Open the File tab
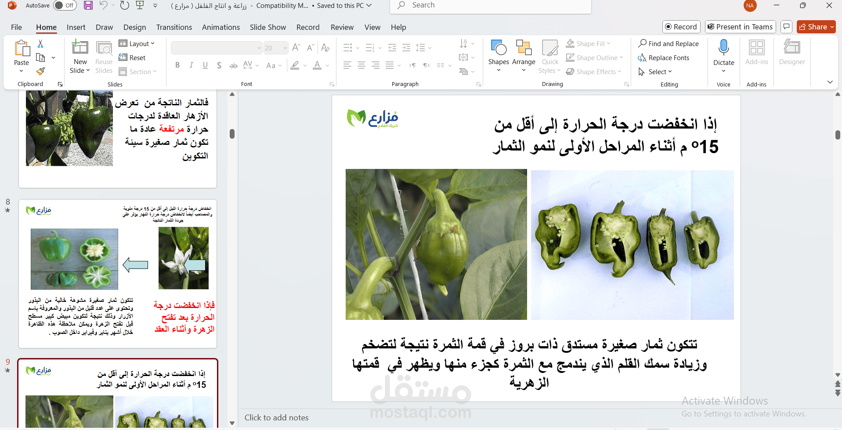Screen dimensions: 842x430 pos(16,27)
